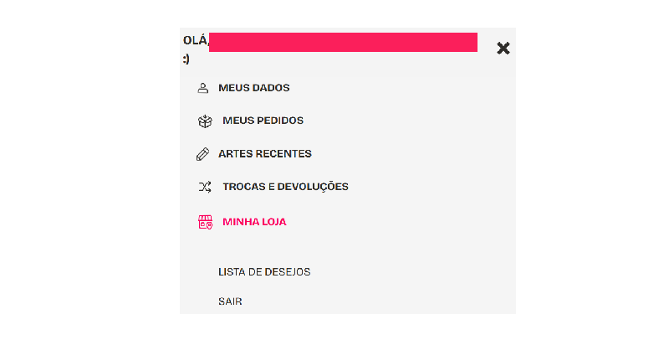Screen dimensions: 669x345
Task: Select Artes Recentes from the menu
Action: (265, 154)
